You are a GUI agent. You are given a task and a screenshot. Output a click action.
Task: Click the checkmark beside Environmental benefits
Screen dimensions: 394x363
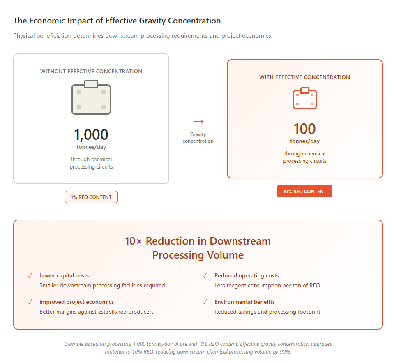tap(205, 302)
